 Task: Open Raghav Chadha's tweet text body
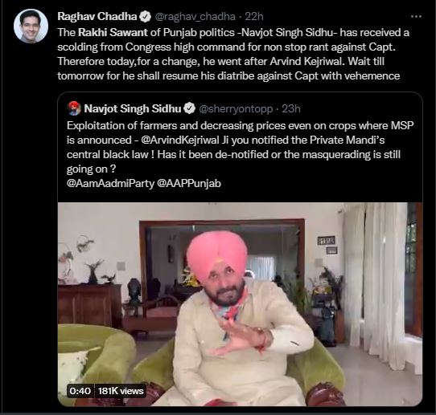(233, 54)
